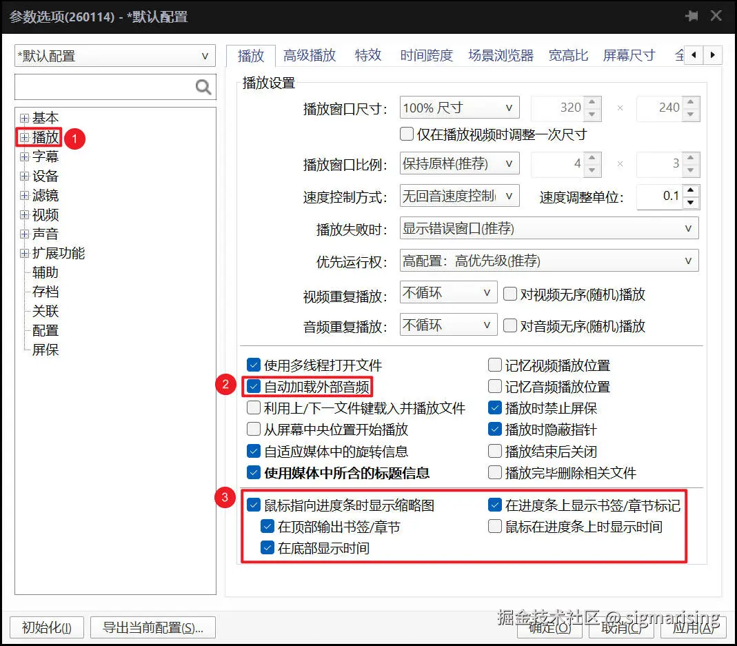Click the 初始化 button

(x=46, y=627)
